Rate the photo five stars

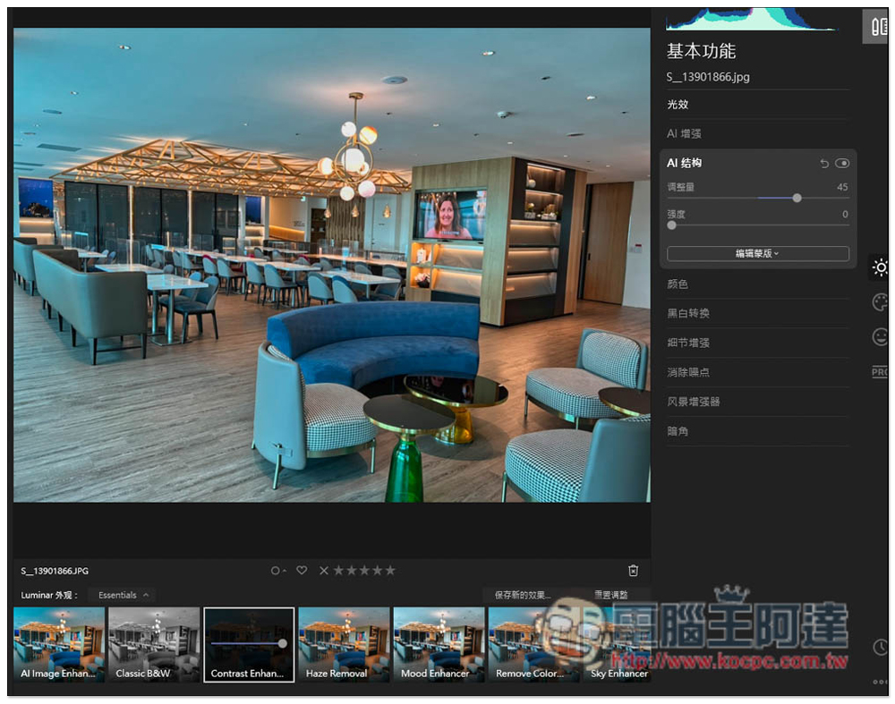point(390,571)
